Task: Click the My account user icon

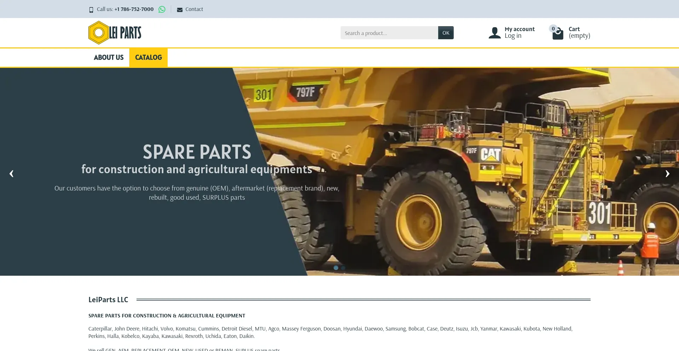Action: [494, 33]
